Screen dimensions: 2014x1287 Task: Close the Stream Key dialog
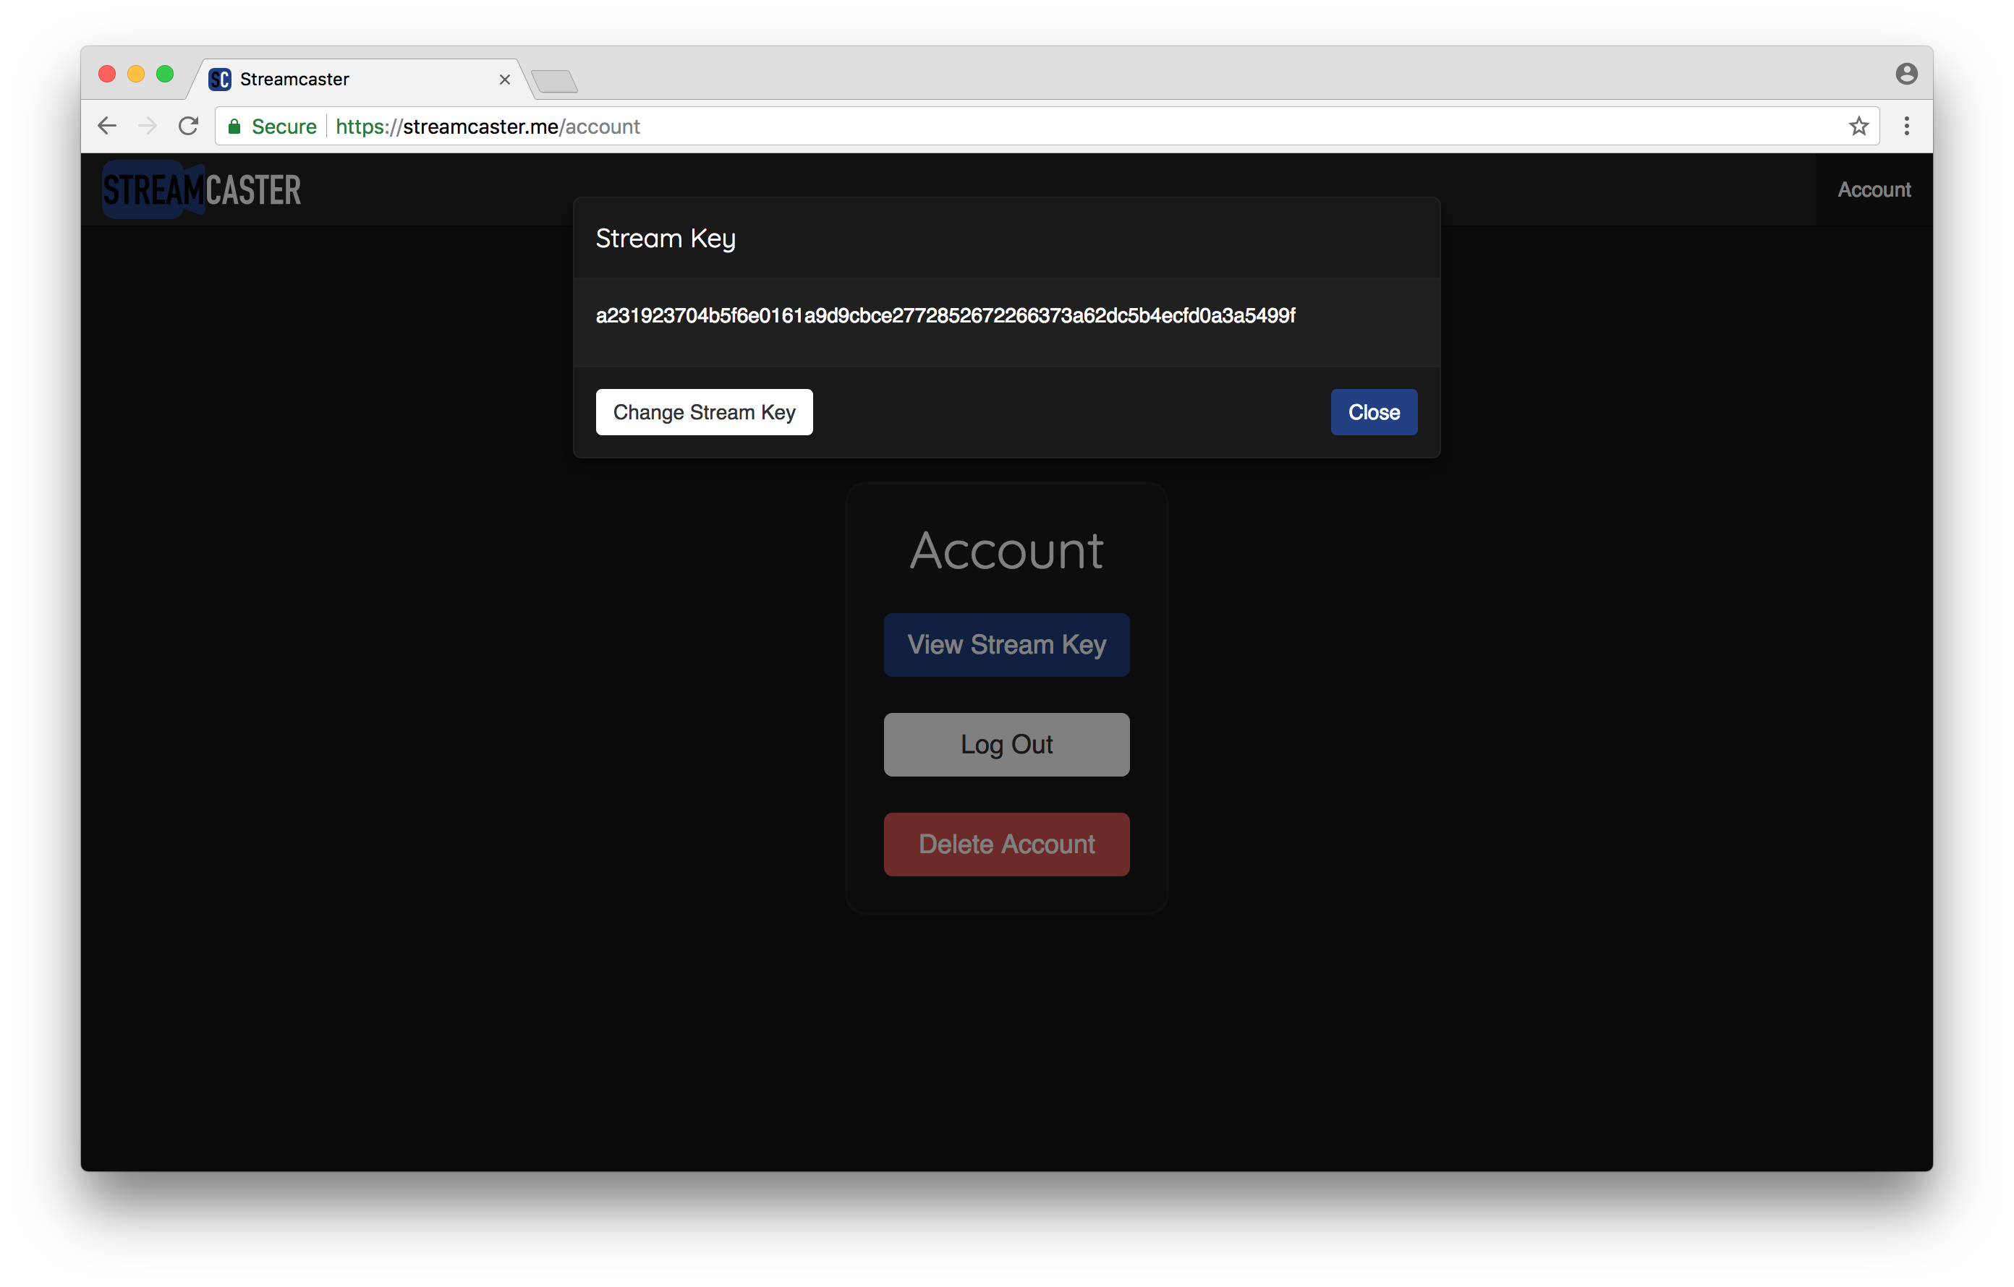1373,412
